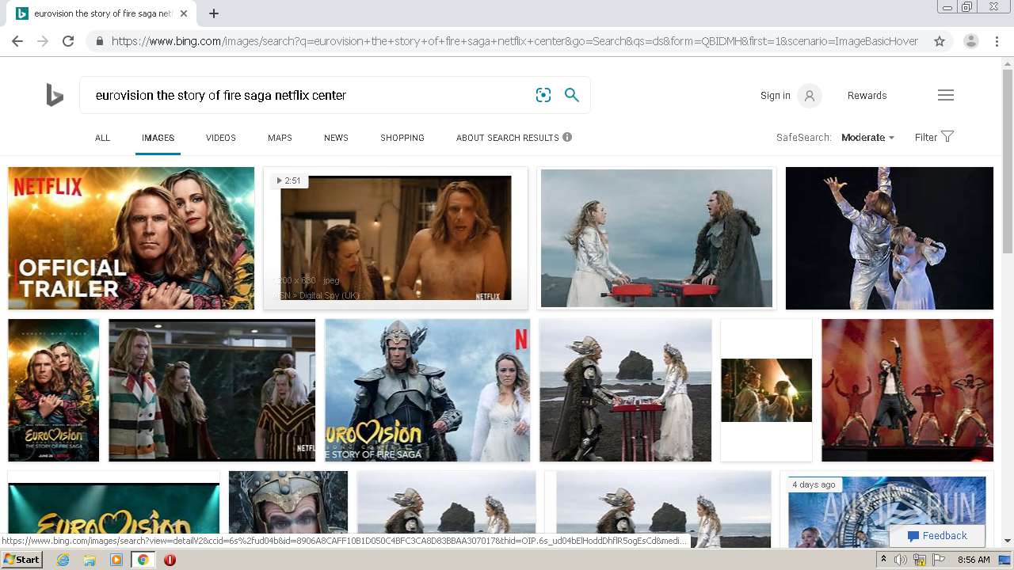Open the Eurovision movie poster thumbnail
The image size is (1014, 570).
[53, 390]
